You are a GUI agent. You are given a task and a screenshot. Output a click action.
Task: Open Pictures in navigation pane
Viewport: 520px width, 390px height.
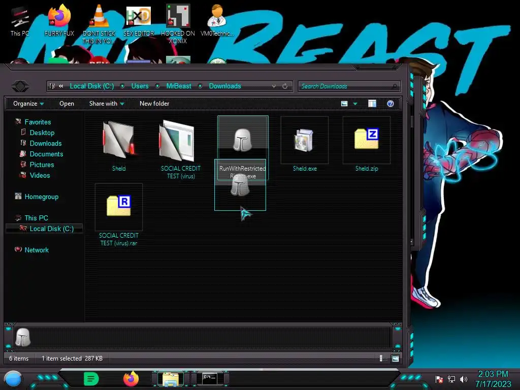(x=42, y=165)
